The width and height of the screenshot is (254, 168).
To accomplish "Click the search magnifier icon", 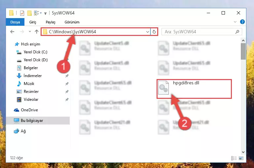I will tap(237, 32).
